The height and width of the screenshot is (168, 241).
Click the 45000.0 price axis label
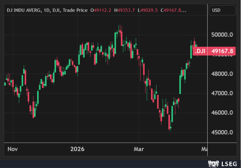click(222, 132)
